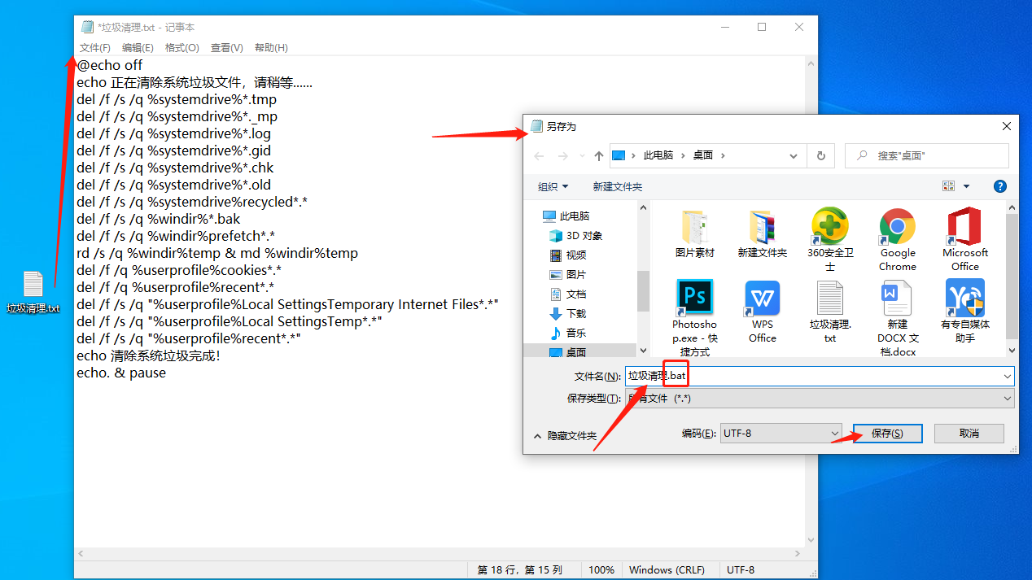Refresh the current folder location

click(x=820, y=155)
